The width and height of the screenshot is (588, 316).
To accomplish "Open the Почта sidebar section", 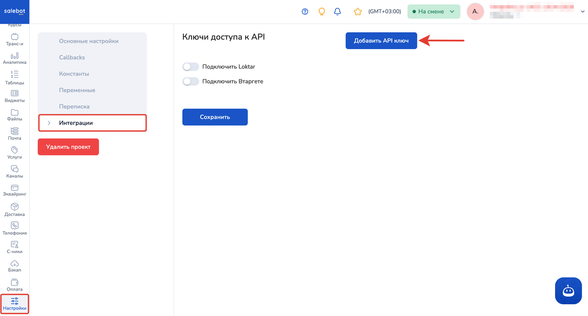I will (15, 134).
